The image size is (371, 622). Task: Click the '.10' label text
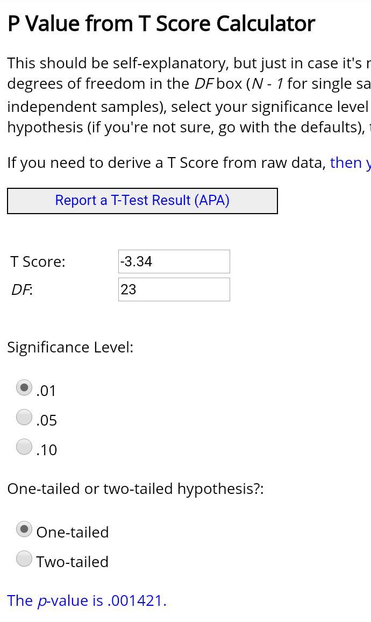pos(46,450)
